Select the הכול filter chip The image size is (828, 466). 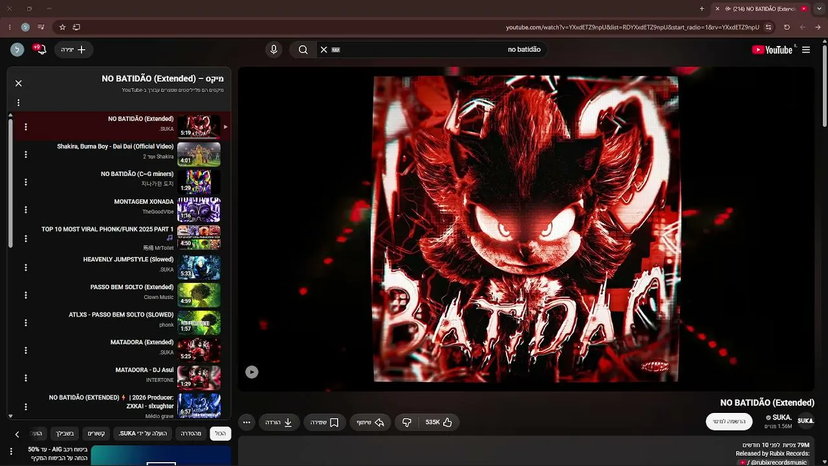coord(221,434)
